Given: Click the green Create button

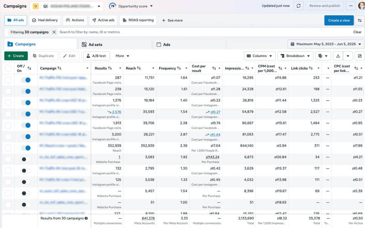Looking at the screenshot, I should (x=16, y=56).
